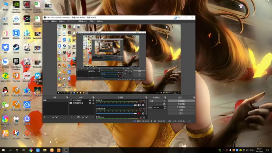Select the scene row in Scenes list
The height and width of the screenshot is (153, 272).
pyautogui.click(x=55, y=100)
